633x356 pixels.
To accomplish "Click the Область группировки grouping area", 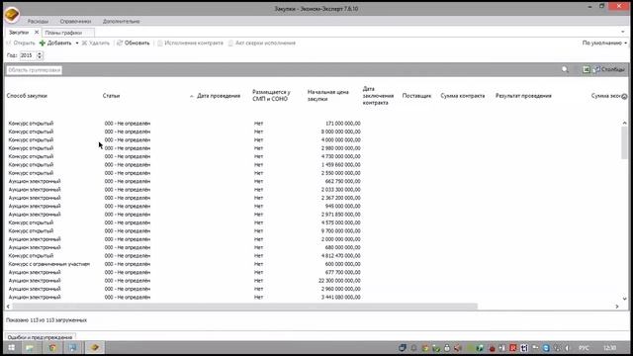I will click(35, 70).
